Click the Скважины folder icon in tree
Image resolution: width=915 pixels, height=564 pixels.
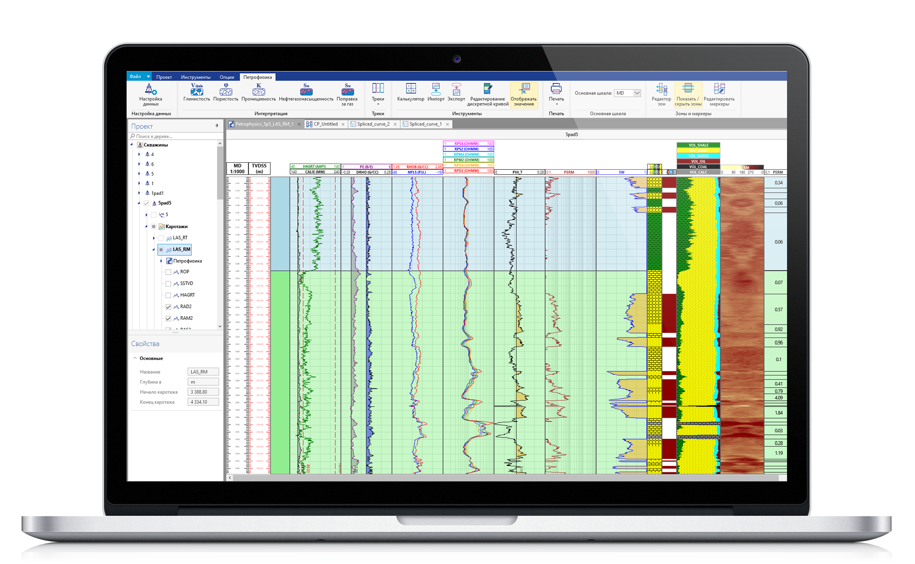point(140,145)
